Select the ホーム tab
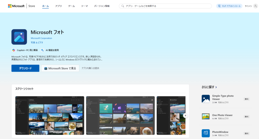 pos(45,6)
